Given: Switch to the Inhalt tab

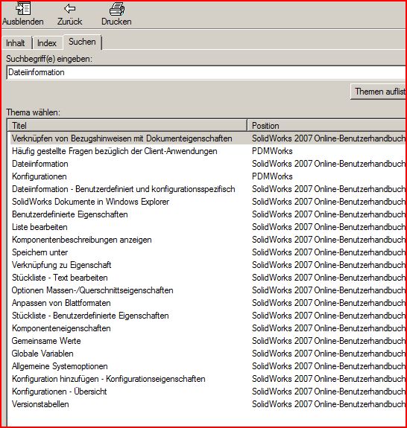Looking at the screenshot, I should (16, 43).
